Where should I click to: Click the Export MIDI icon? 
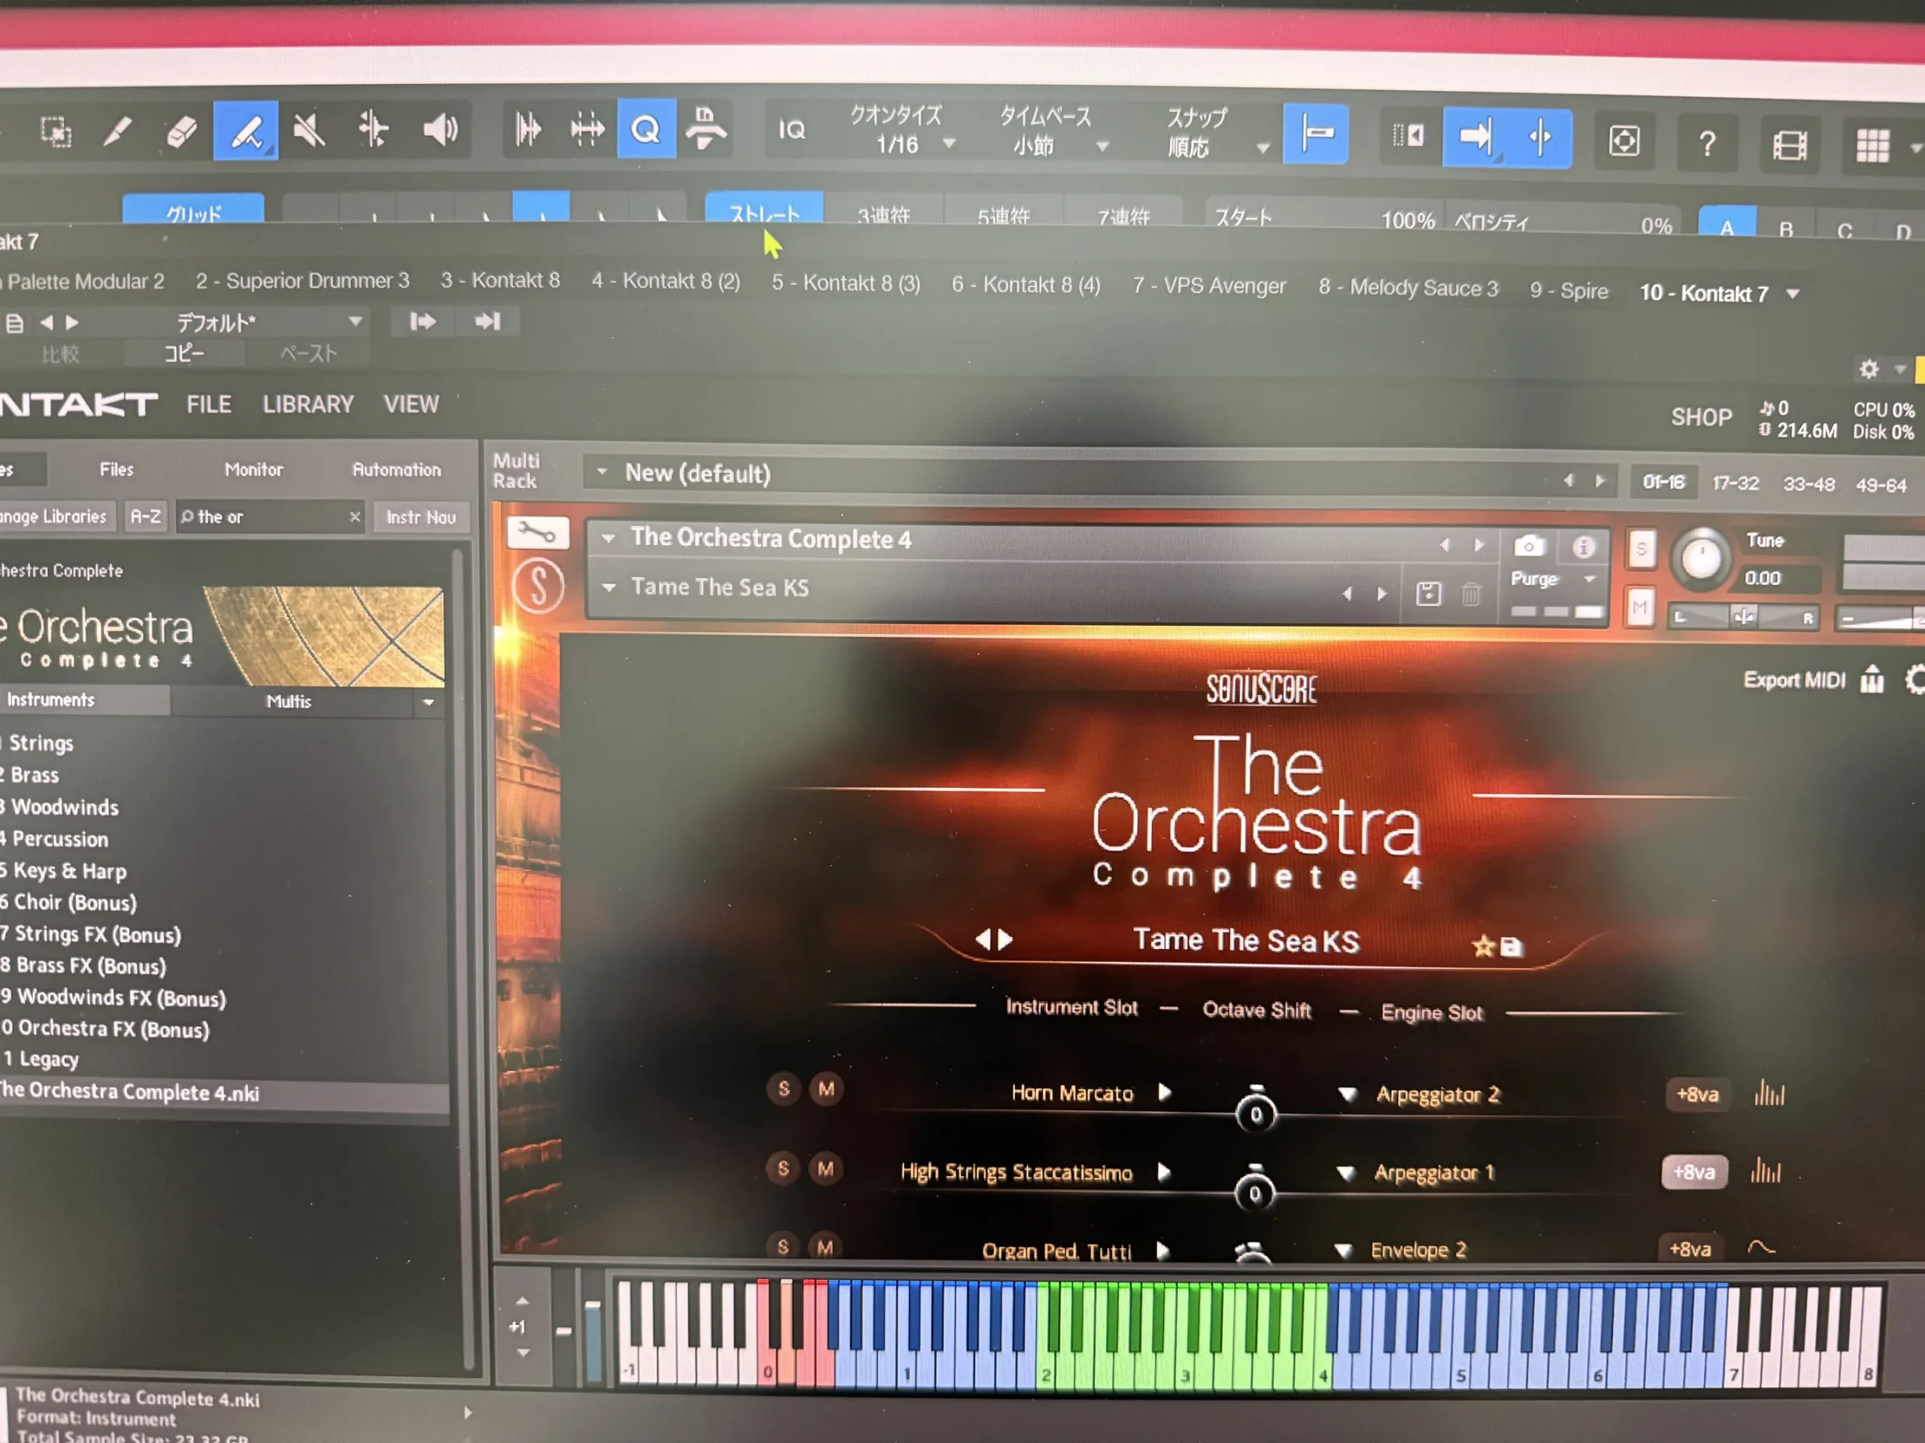[x=1871, y=679]
